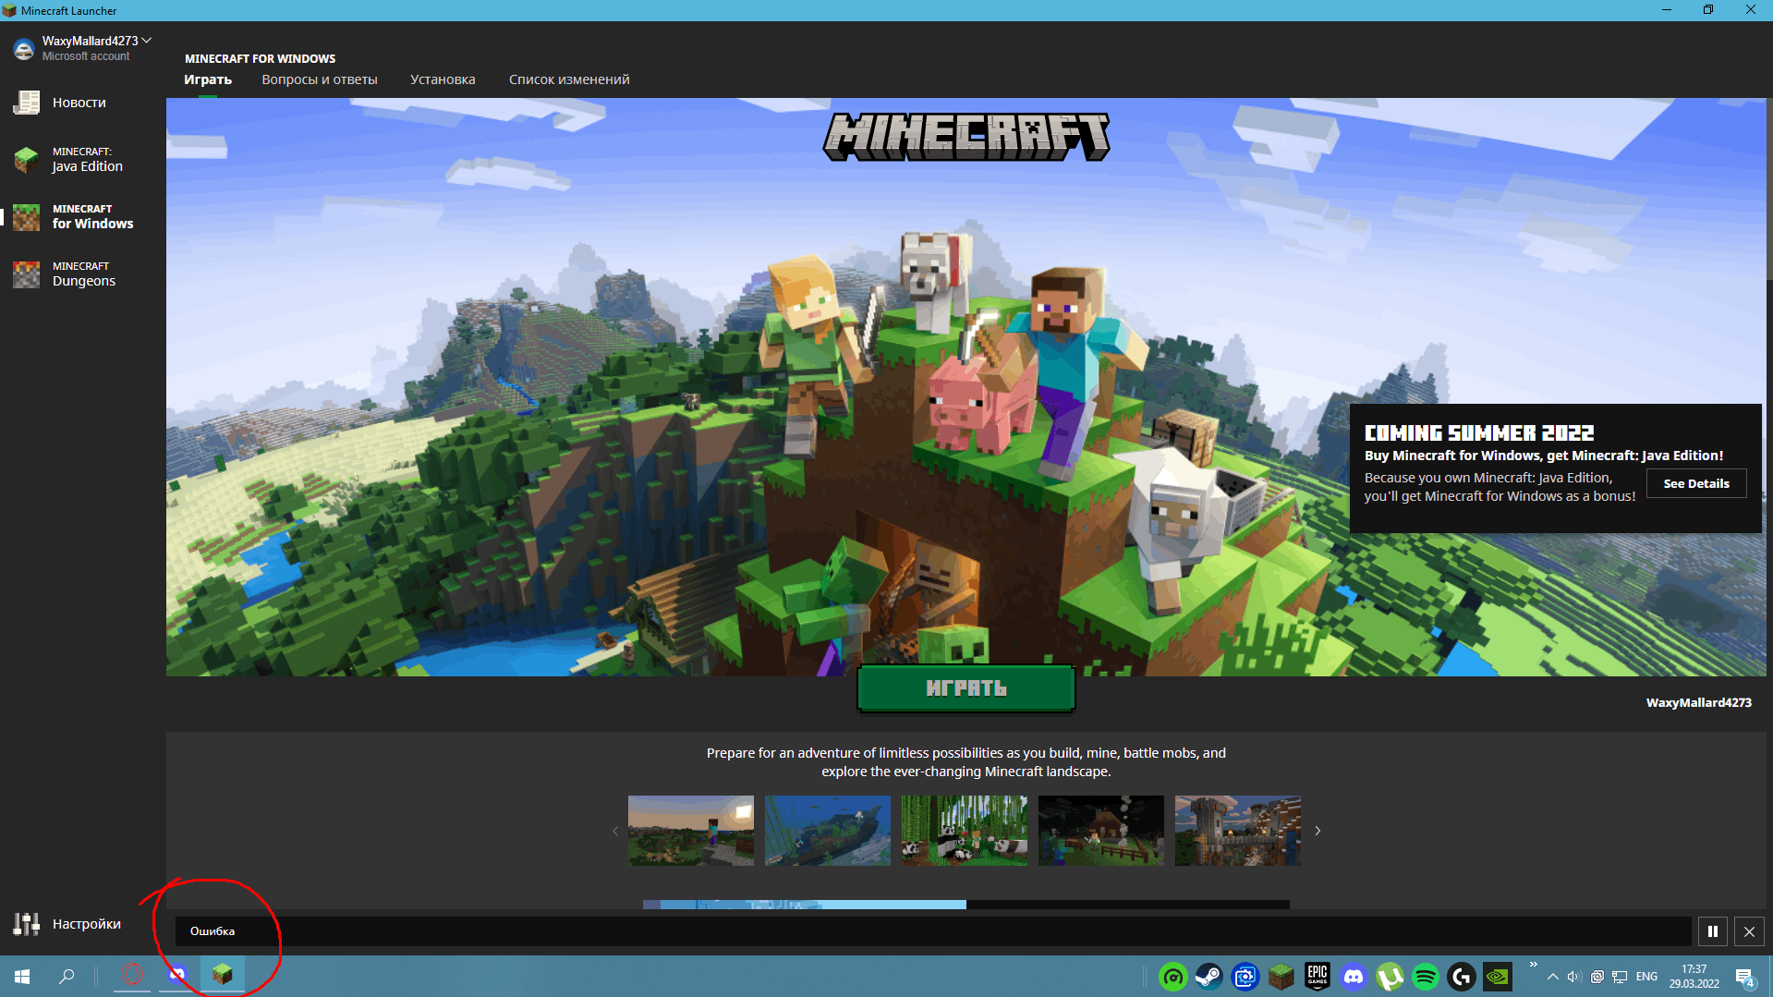Expand toolbar overflow double chevron
The width and height of the screenshot is (1773, 997).
1534,966
